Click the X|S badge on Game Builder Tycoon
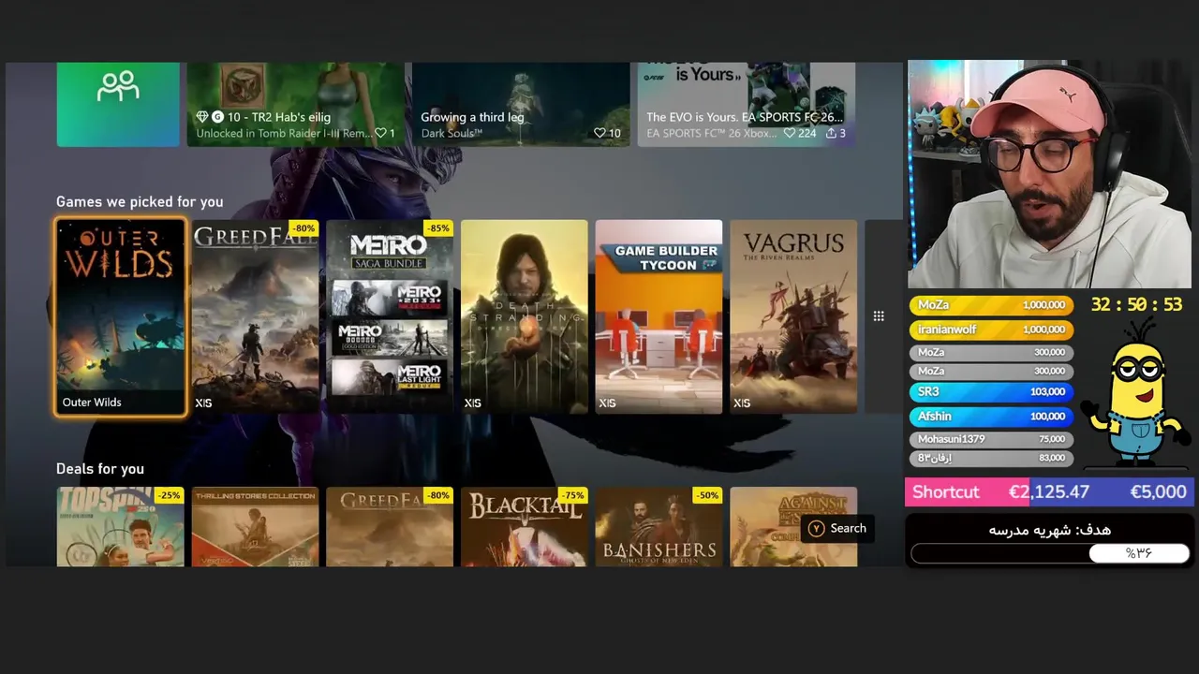 tap(608, 403)
